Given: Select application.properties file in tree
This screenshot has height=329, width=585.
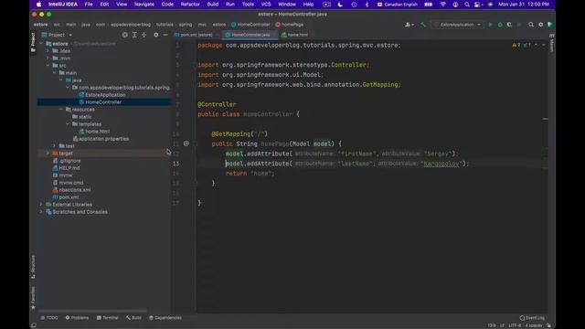Looking at the screenshot, I should pyautogui.click(x=103, y=139).
